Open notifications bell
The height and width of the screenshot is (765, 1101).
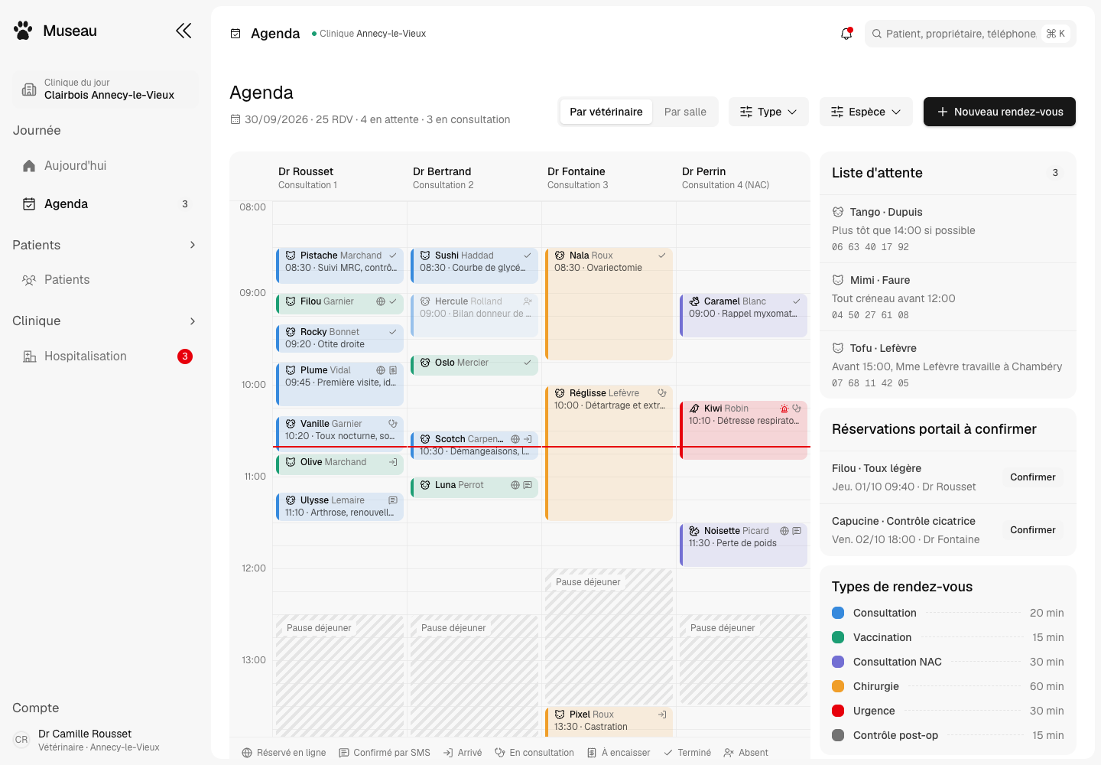[846, 34]
